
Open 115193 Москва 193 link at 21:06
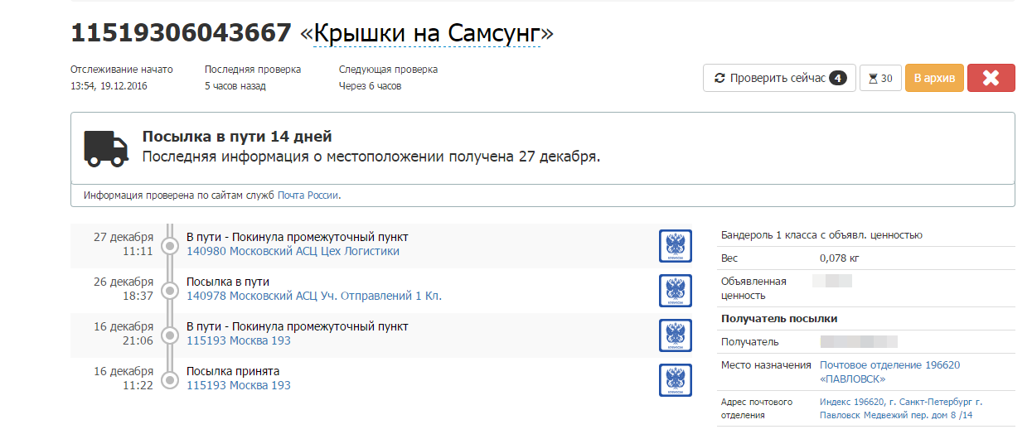[x=239, y=340]
